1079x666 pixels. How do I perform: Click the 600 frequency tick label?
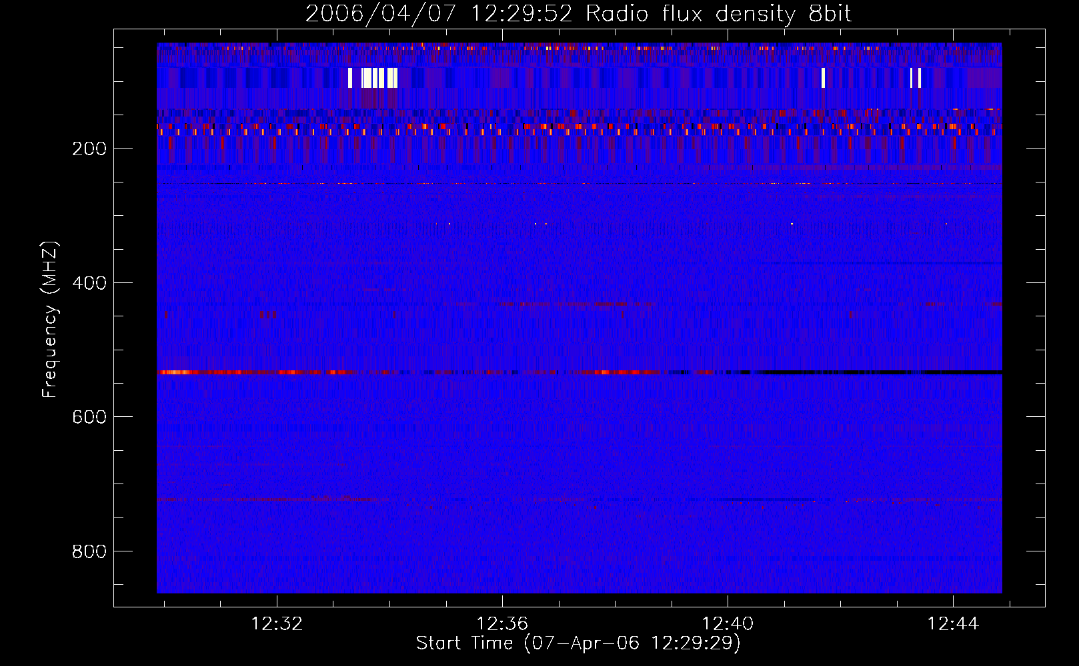coord(89,417)
